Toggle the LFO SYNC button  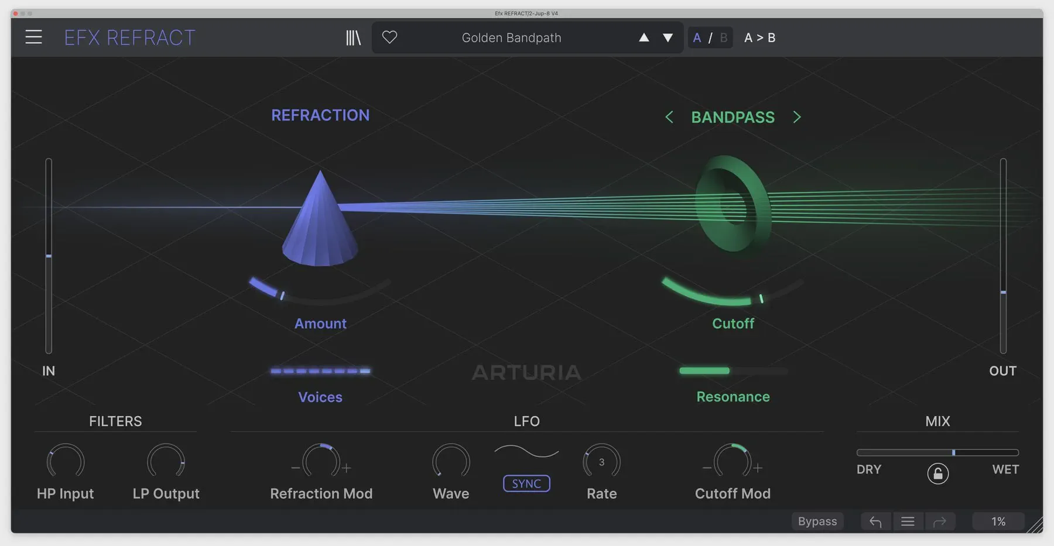[x=526, y=484]
